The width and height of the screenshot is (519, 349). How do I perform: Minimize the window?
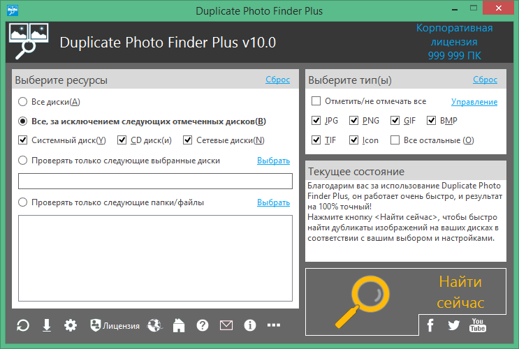pyautogui.click(x=455, y=8)
